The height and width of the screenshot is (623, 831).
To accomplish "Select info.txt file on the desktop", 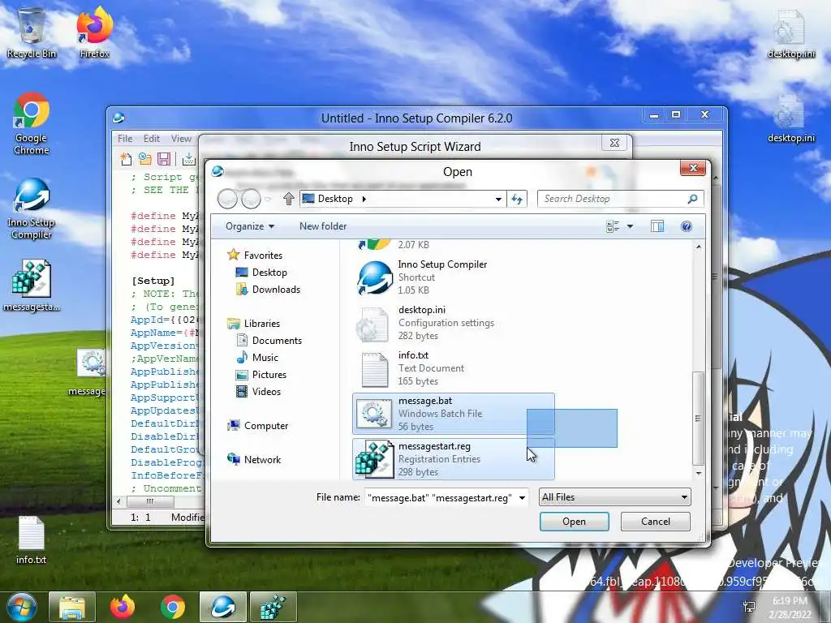I will [x=32, y=540].
